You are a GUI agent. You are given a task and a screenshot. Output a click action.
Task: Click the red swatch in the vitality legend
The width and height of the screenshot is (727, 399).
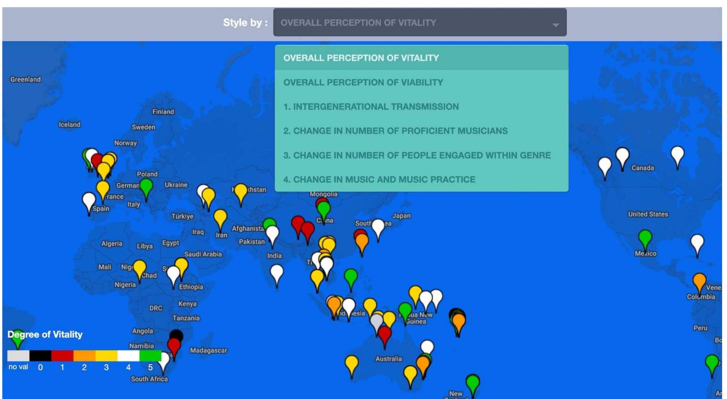[x=63, y=356]
